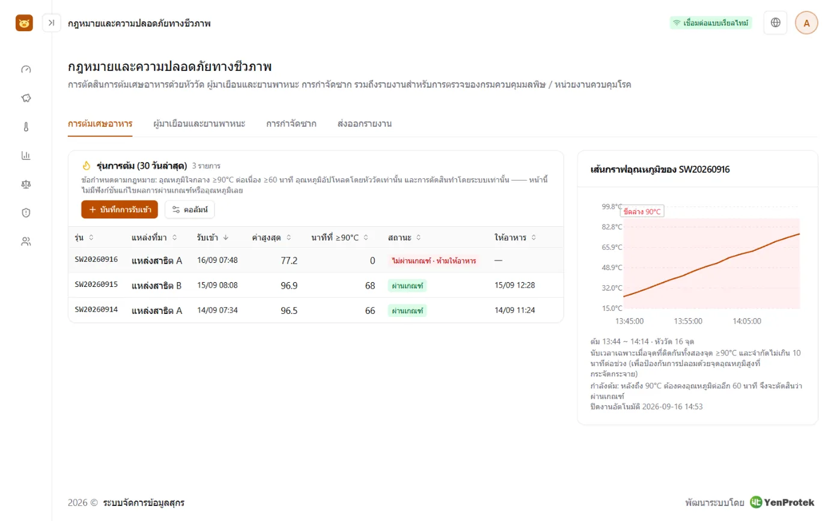The height and width of the screenshot is (521, 834).
Task: Click received time 14/09 07:34
Action: click(x=218, y=311)
